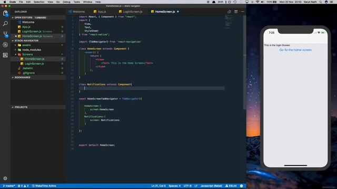Click the editor vertical scrollbar
The image size is (337, 189).
[244, 62]
